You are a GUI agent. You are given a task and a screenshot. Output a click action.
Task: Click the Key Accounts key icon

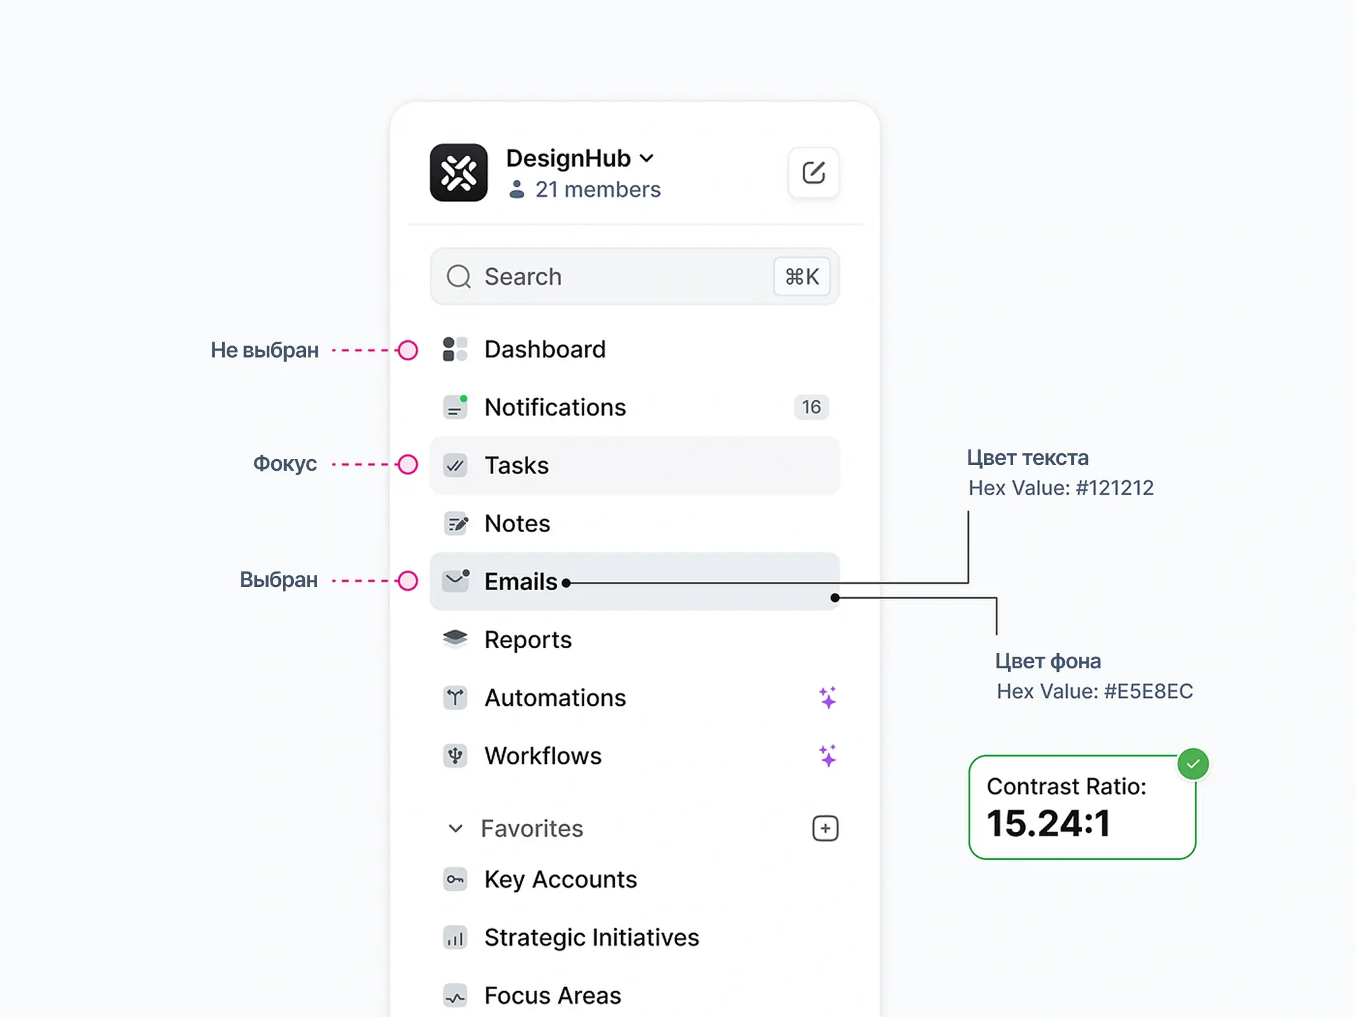tap(455, 879)
